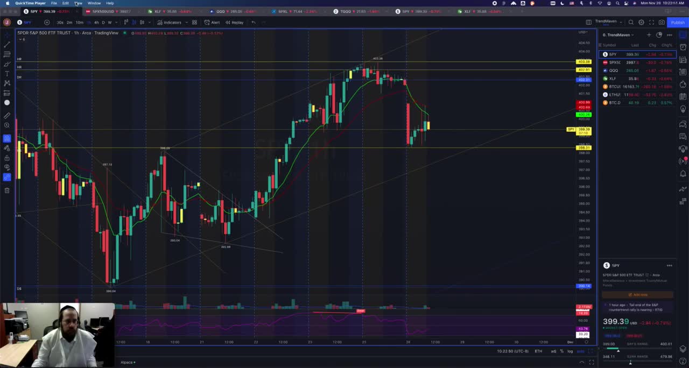This screenshot has width=689, height=368.
Task: Select the brush drawing tool
Action: (7, 64)
